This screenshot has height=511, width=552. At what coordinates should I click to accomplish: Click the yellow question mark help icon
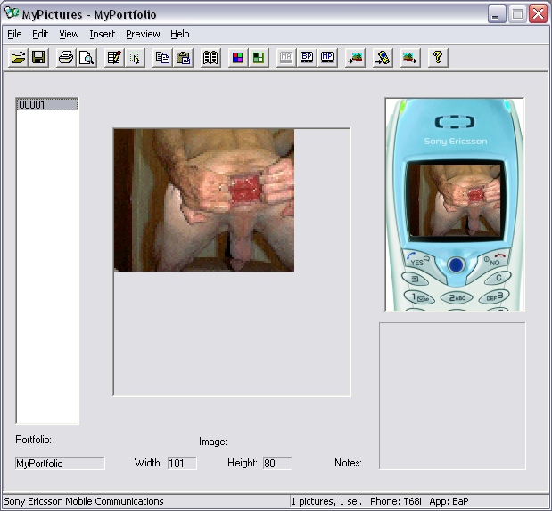click(x=438, y=57)
